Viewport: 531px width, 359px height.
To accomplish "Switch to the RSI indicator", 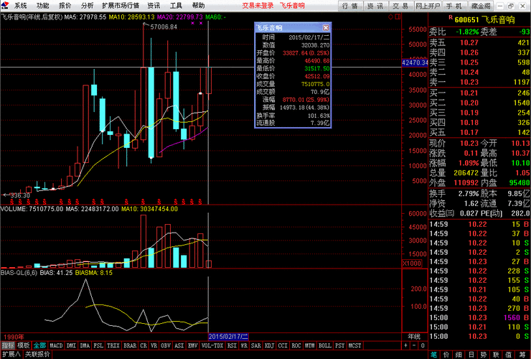I will pyautogui.click(x=232, y=345).
